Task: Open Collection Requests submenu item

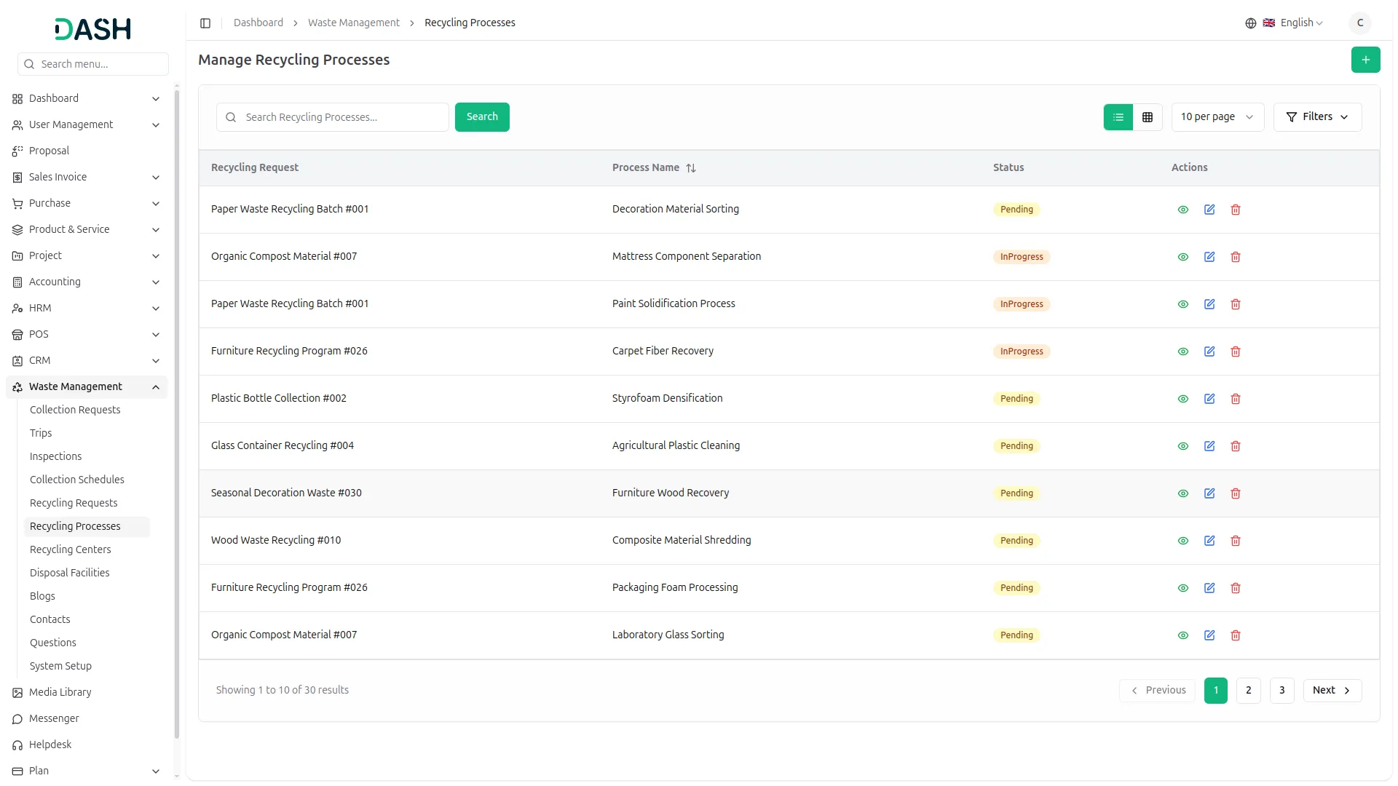Action: [x=75, y=410]
